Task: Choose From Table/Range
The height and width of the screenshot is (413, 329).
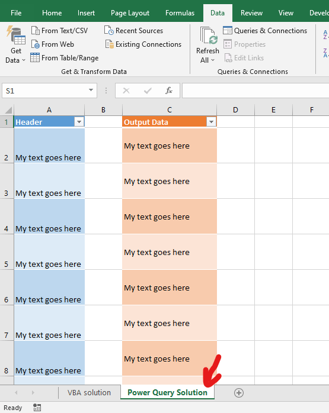Action: [65, 57]
